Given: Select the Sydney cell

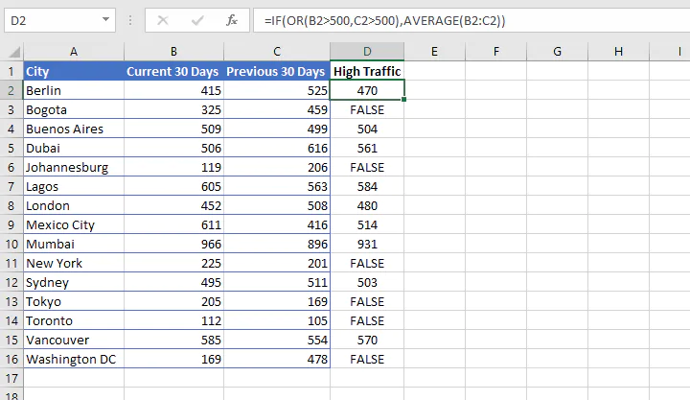Looking at the screenshot, I should [x=74, y=282].
